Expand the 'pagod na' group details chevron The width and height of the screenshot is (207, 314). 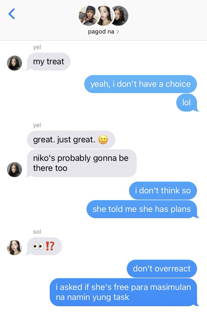118,32
